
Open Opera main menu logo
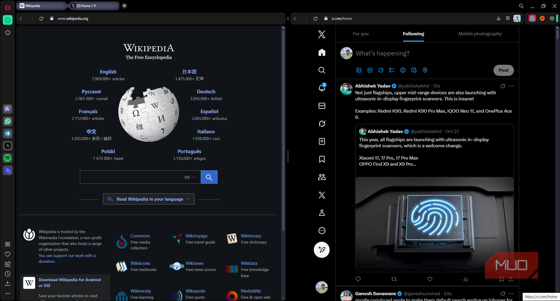7,7
